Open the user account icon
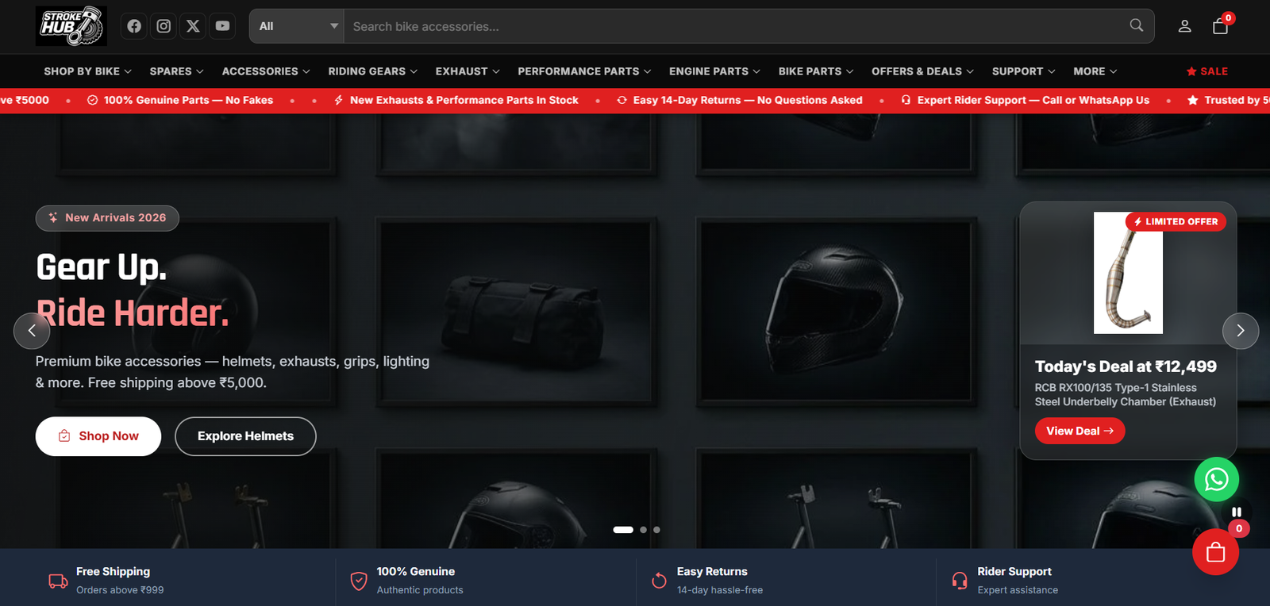Viewport: 1270px width, 606px height. coord(1184,26)
